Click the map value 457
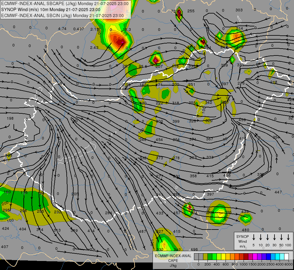 pos(177,213)
